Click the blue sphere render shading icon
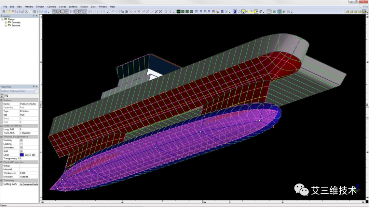 point(235,12)
